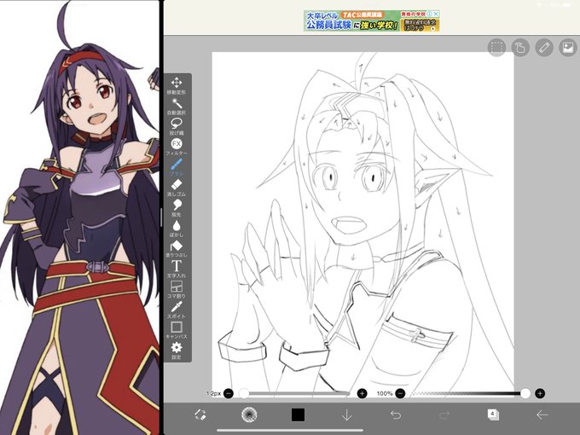This screenshot has width=580, height=435.
Task: Pick the Eyedropper (スポイト) tool
Action: point(177,310)
